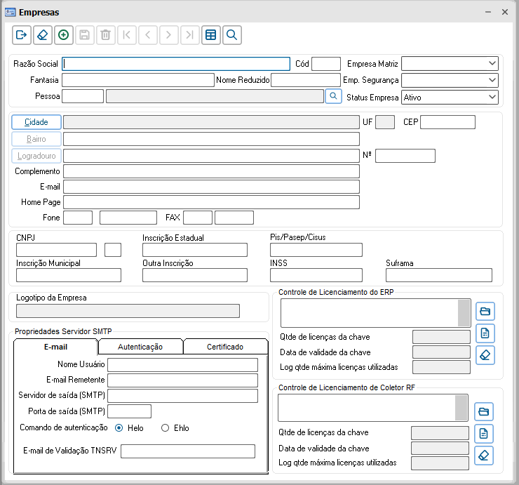Select the Ehlo authentication command option
Image resolution: width=519 pixels, height=485 pixels.
pyautogui.click(x=166, y=427)
